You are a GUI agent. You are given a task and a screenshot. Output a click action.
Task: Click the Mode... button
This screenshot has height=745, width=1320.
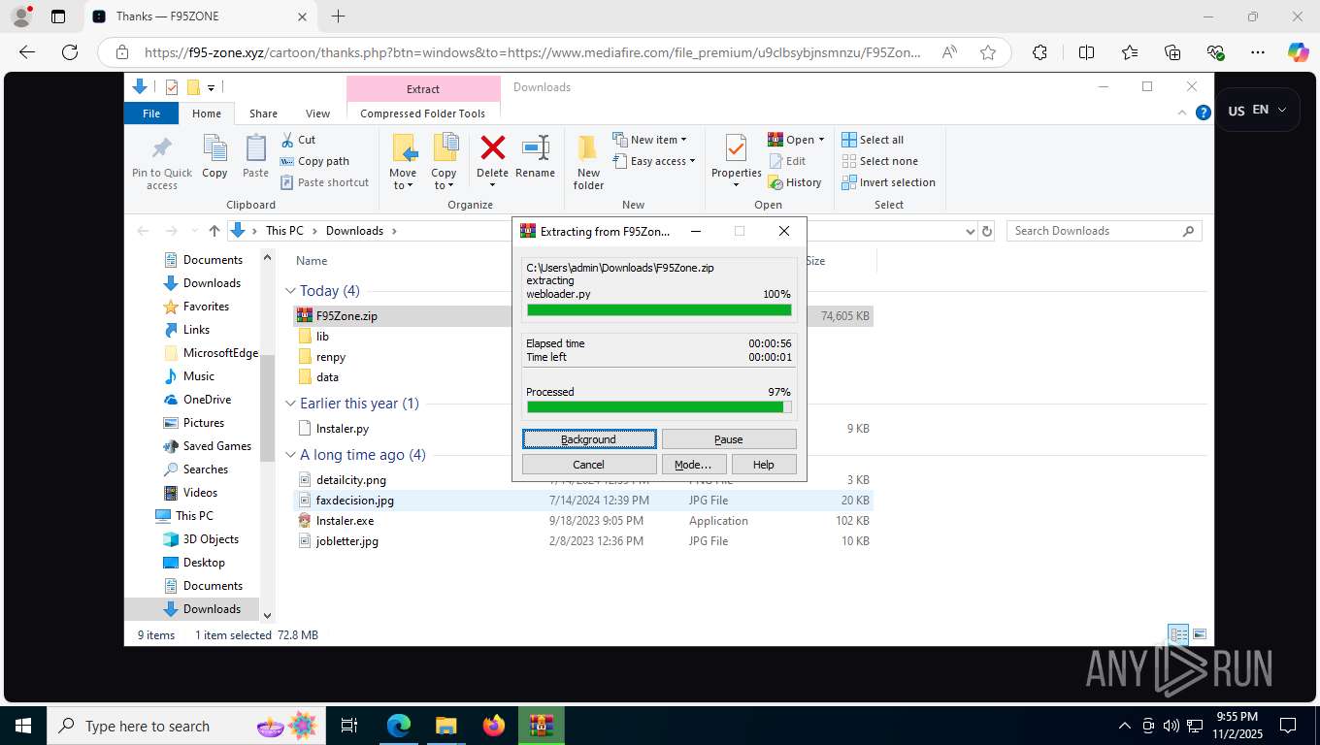click(693, 465)
